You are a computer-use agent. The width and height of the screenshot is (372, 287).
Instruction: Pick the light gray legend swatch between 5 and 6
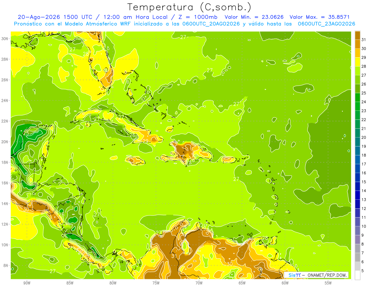[x=357, y=266]
